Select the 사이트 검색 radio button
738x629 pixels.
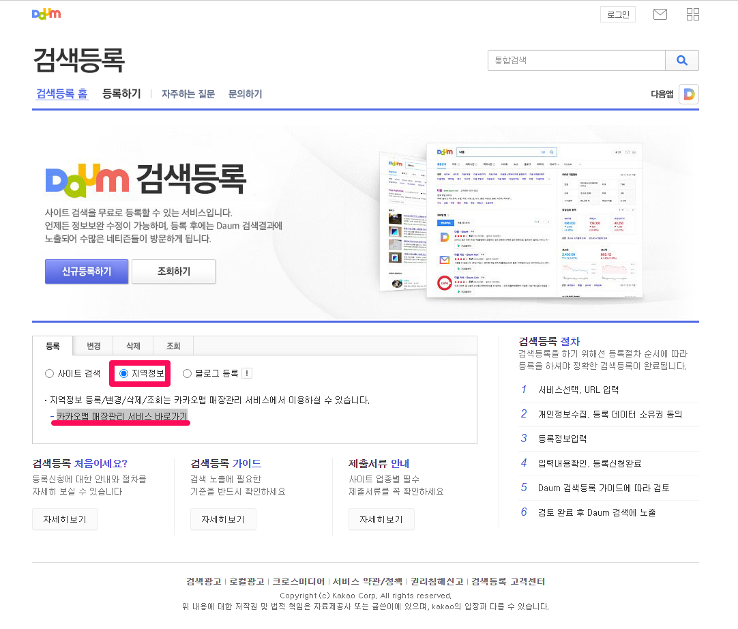click(x=48, y=373)
